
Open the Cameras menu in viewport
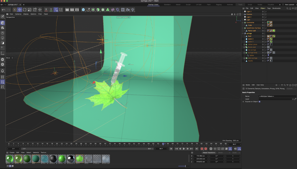point(18,14)
